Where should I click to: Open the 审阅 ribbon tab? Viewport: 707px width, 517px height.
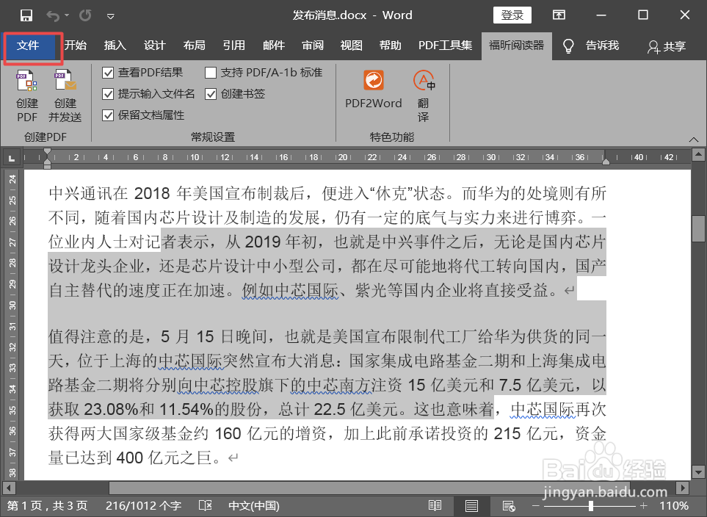(x=312, y=45)
